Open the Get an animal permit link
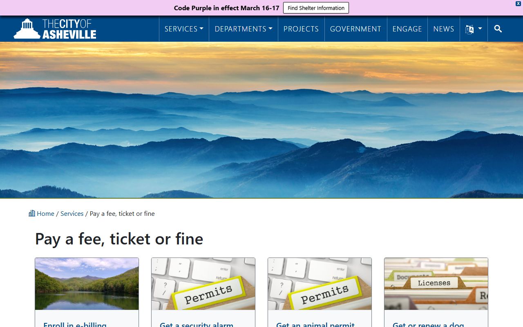The height and width of the screenshot is (327, 523). 315,324
